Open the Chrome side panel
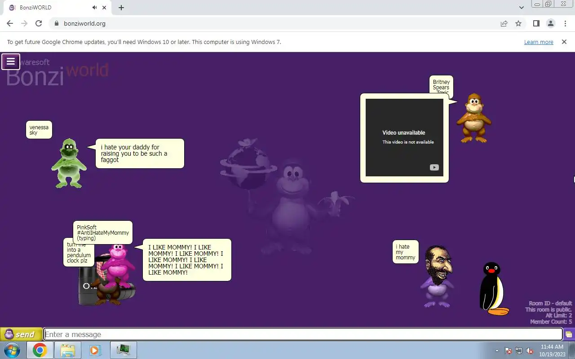The image size is (575, 359). click(x=536, y=23)
